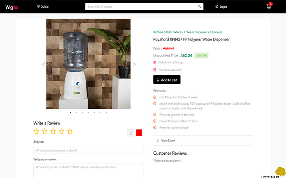
Task: Select the last carousel dot
Action: (106, 112)
